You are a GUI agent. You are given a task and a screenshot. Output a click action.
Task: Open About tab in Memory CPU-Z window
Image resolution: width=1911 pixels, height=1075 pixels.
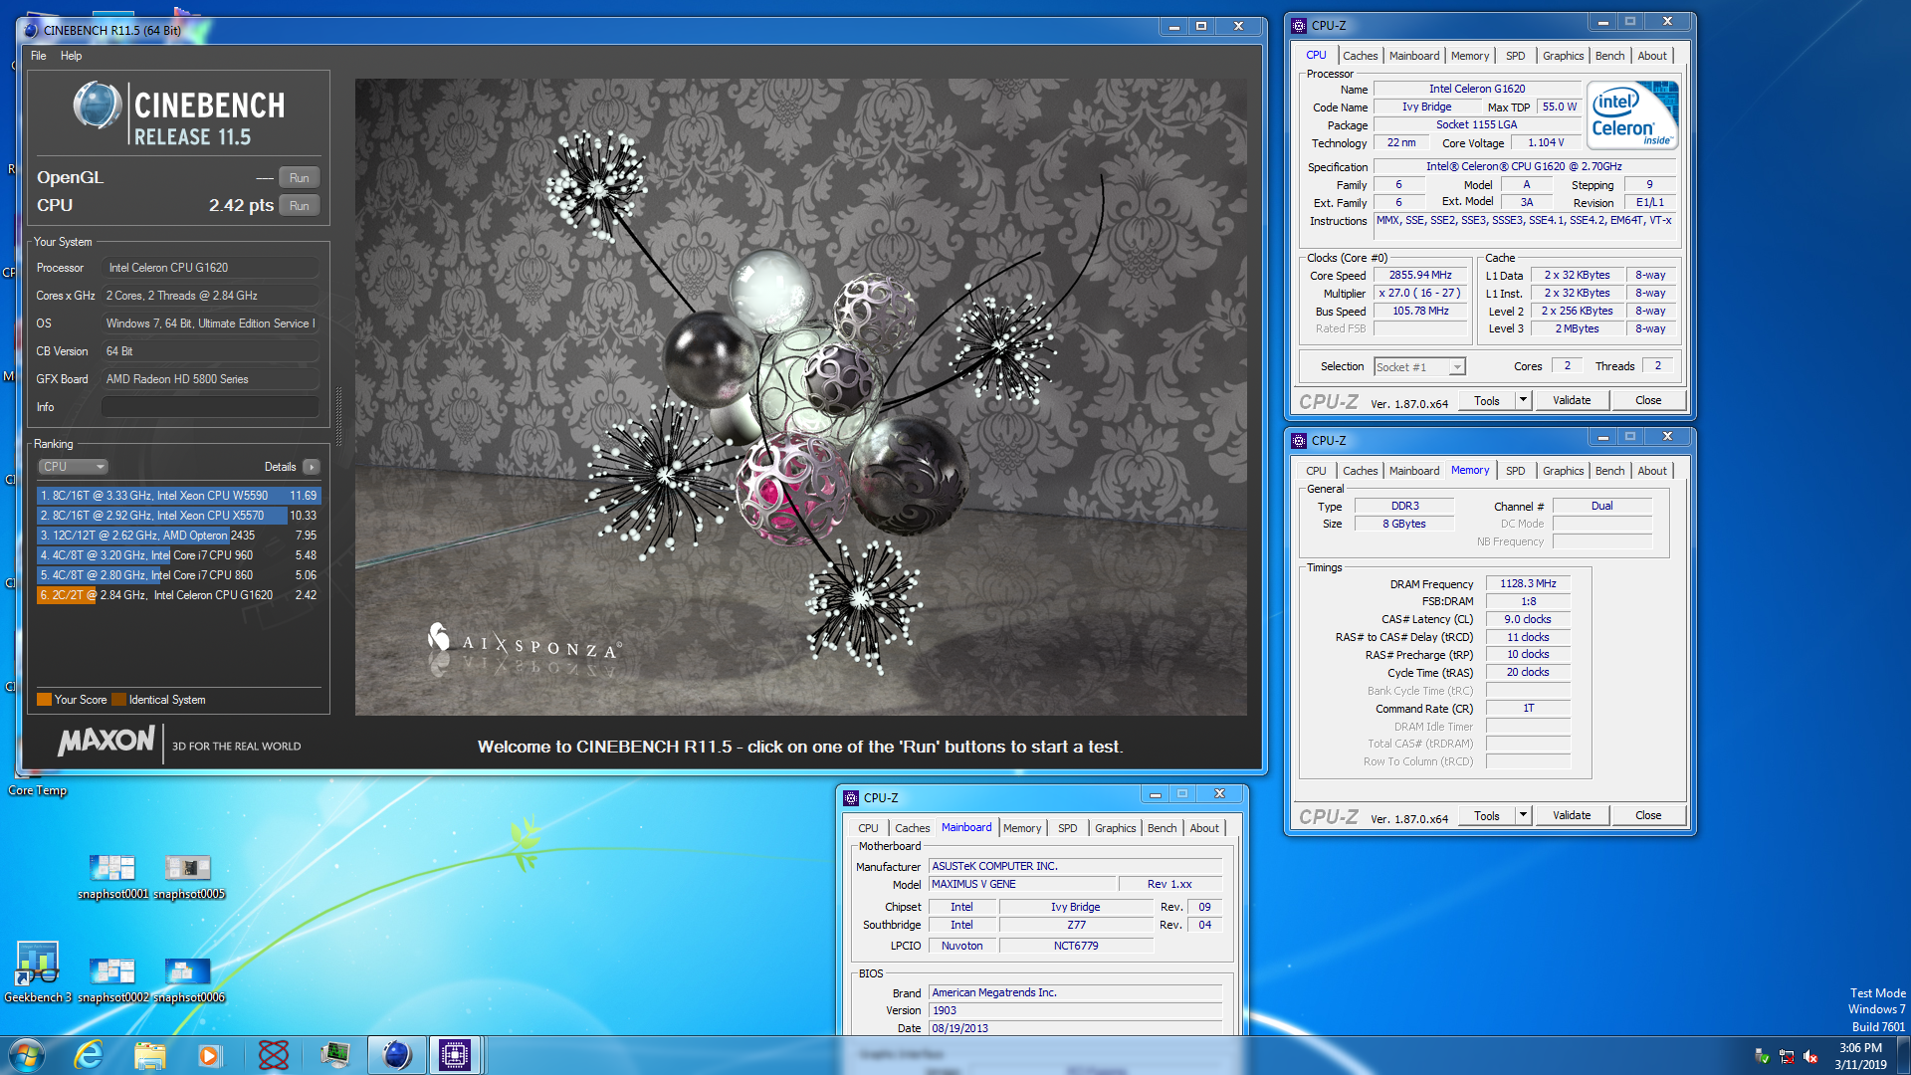coord(1652,471)
